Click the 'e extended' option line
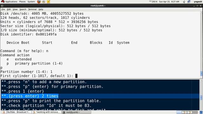203x114 pixels. click(19, 59)
